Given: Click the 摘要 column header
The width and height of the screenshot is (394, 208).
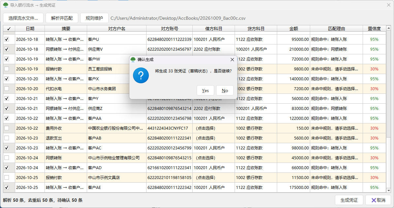Looking at the screenshot, I should pos(66,29).
